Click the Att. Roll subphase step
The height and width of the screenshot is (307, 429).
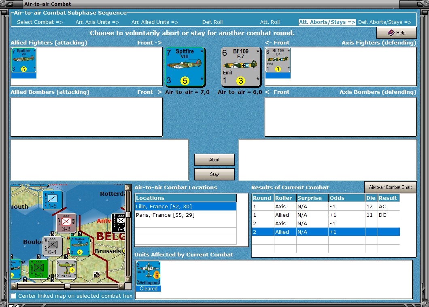(x=270, y=22)
